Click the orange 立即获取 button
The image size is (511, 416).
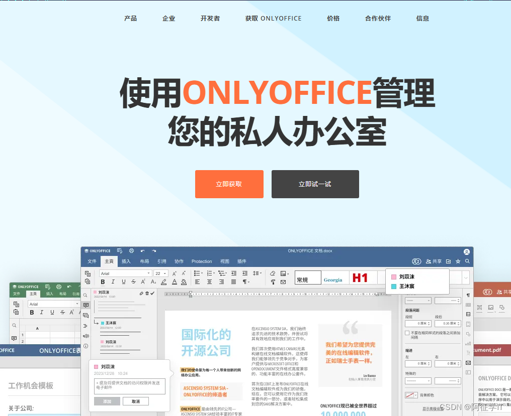tap(229, 184)
